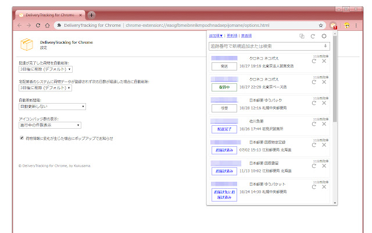Click お届け済み button for 11/13 package
The width and height of the screenshot is (372, 233).
[x=224, y=171]
